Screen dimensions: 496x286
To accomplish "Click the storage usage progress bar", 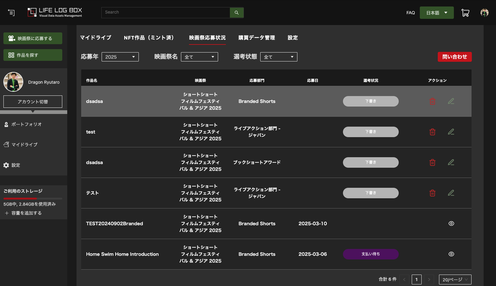I will 33,198.
